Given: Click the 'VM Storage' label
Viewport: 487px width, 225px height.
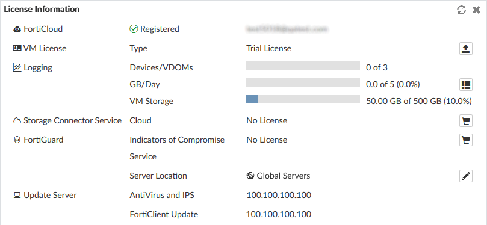Looking at the screenshot, I should (x=152, y=102).
